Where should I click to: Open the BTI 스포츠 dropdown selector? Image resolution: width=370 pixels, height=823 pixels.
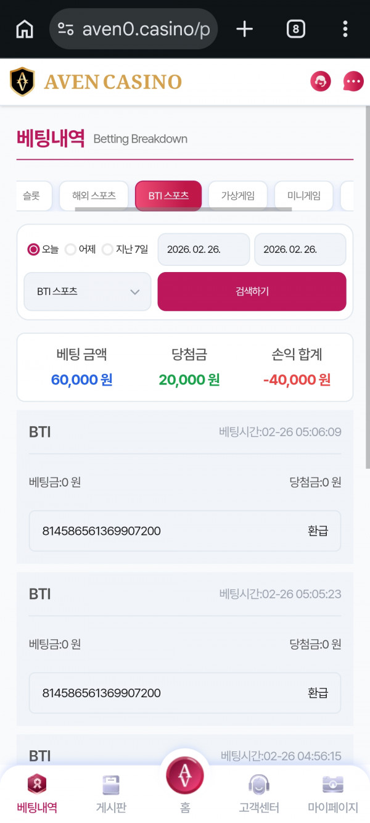pyautogui.click(x=87, y=291)
